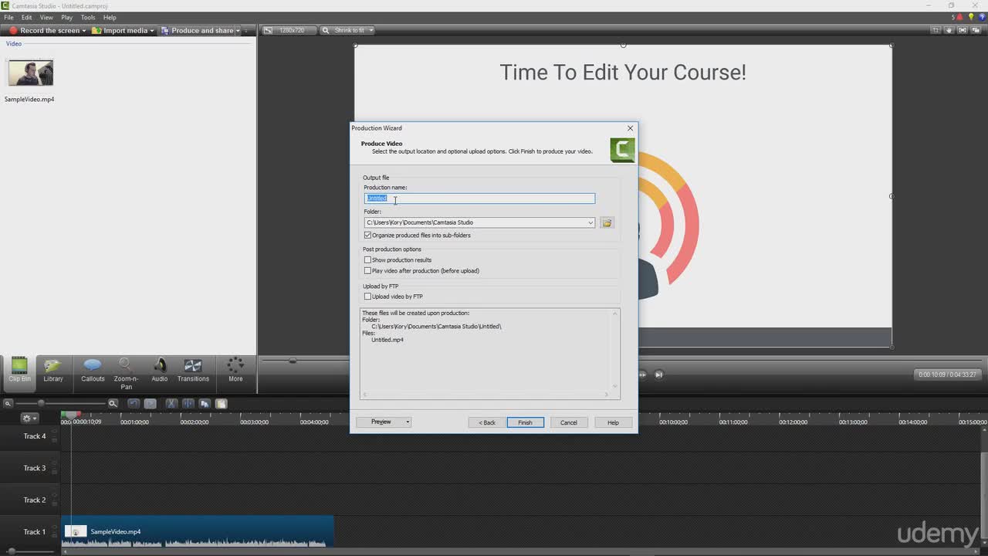Open the Library panel

(x=53, y=370)
